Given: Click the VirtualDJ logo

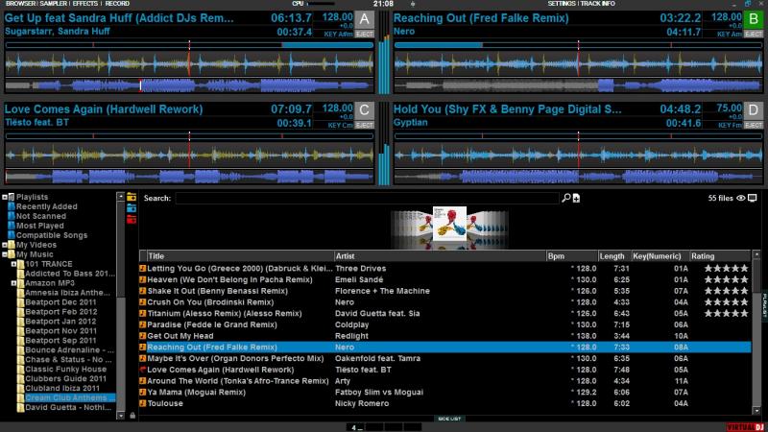Looking at the screenshot, I should (x=745, y=427).
